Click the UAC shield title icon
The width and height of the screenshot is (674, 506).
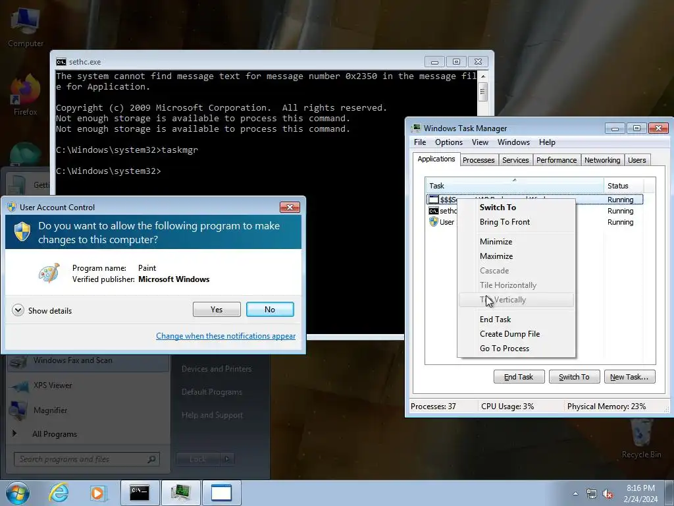click(x=12, y=207)
